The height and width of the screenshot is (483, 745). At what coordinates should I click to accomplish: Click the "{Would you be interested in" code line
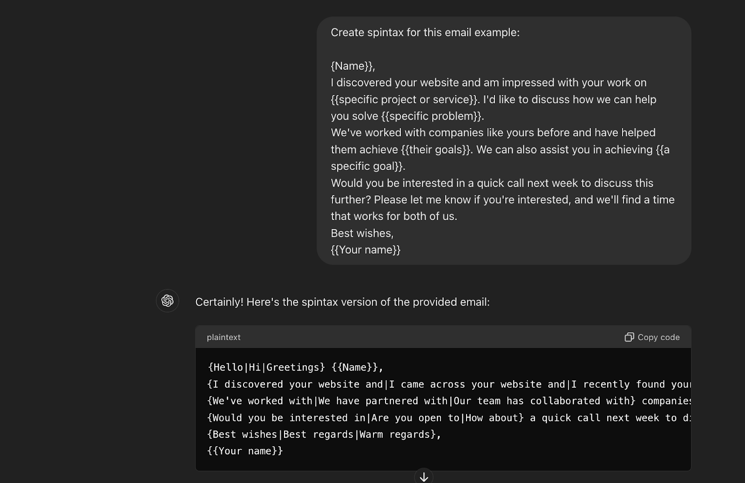(x=449, y=418)
